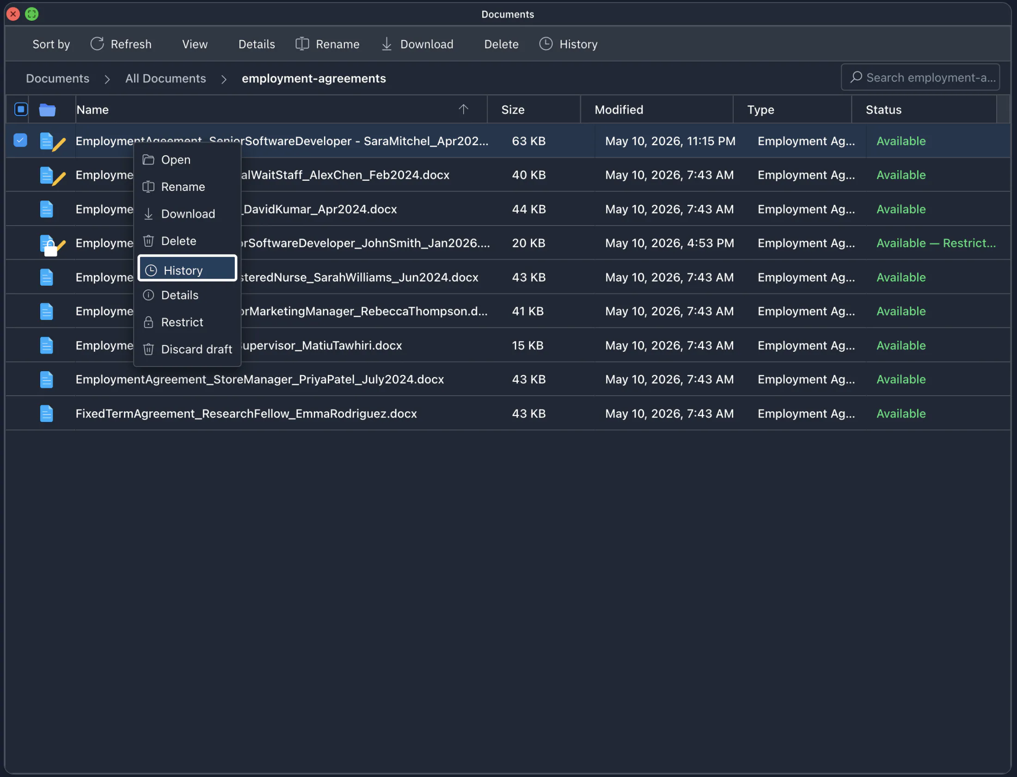Click the 41 KB size cell

click(528, 311)
